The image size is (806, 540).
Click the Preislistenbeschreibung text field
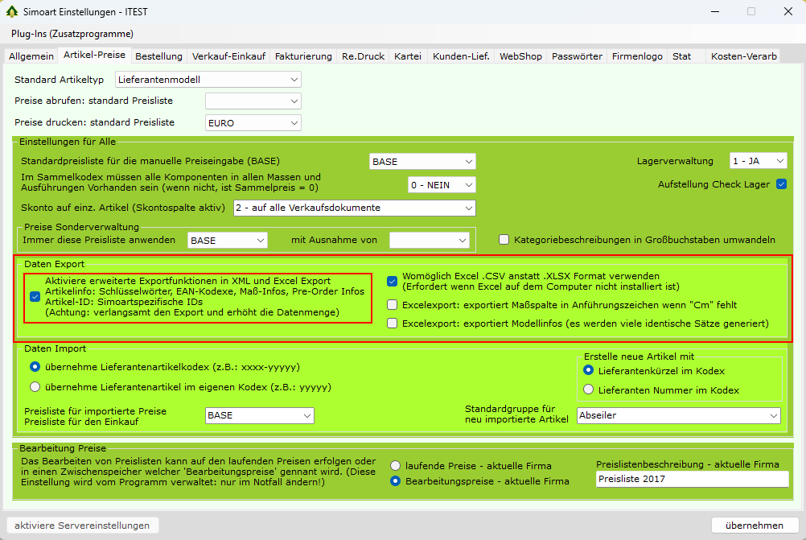(692, 479)
